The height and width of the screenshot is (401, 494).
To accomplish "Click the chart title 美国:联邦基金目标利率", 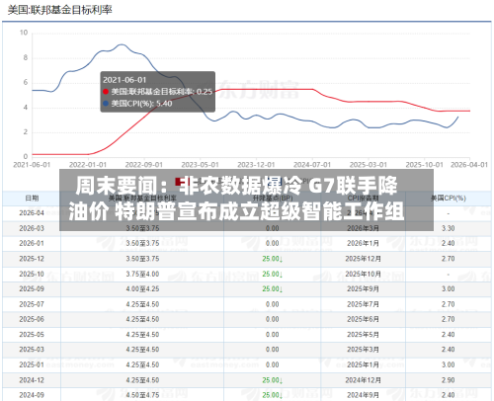I will [60, 10].
